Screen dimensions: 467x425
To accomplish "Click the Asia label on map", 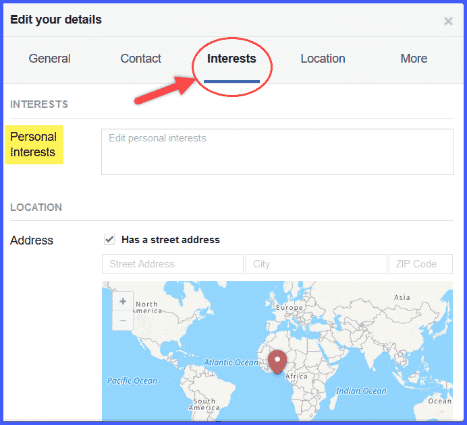I will coord(402,297).
